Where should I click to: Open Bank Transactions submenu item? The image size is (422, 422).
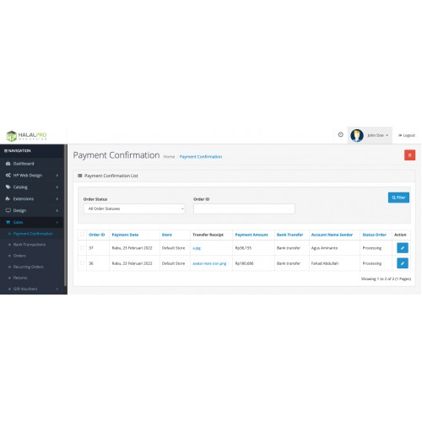click(30, 245)
